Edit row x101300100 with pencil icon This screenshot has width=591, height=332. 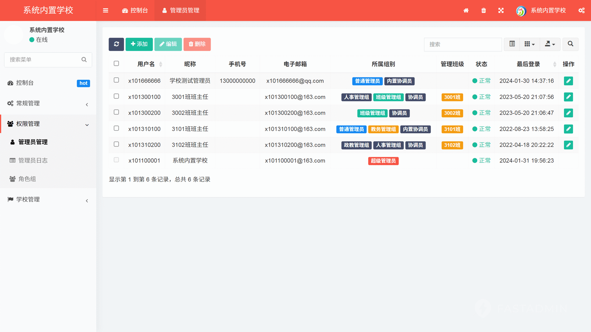tap(568, 97)
